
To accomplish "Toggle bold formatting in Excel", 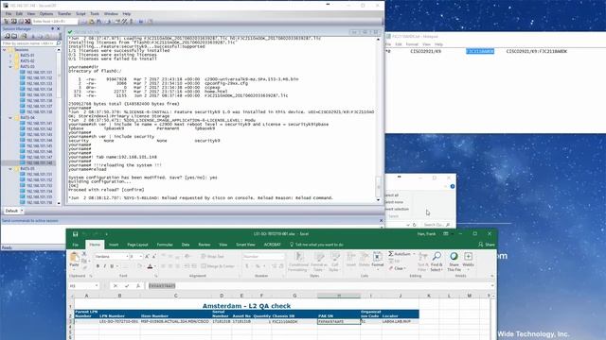I will [x=98, y=266].
